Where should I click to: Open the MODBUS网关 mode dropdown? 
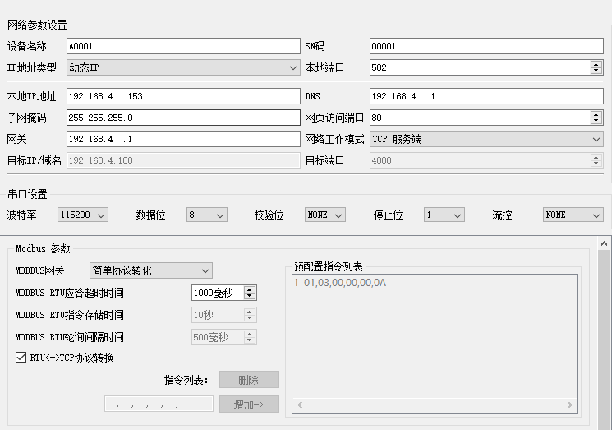(150, 270)
